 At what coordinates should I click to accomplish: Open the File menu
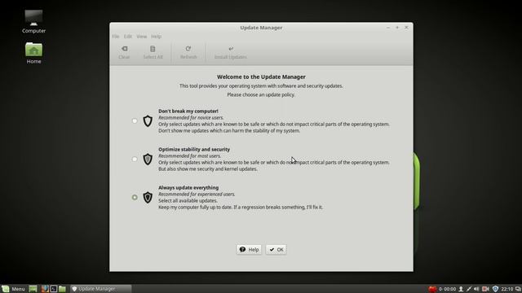click(x=116, y=36)
